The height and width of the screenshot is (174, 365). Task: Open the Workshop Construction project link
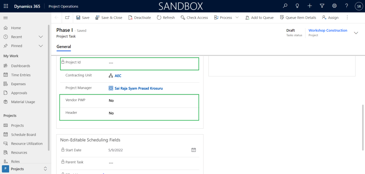tap(328, 30)
